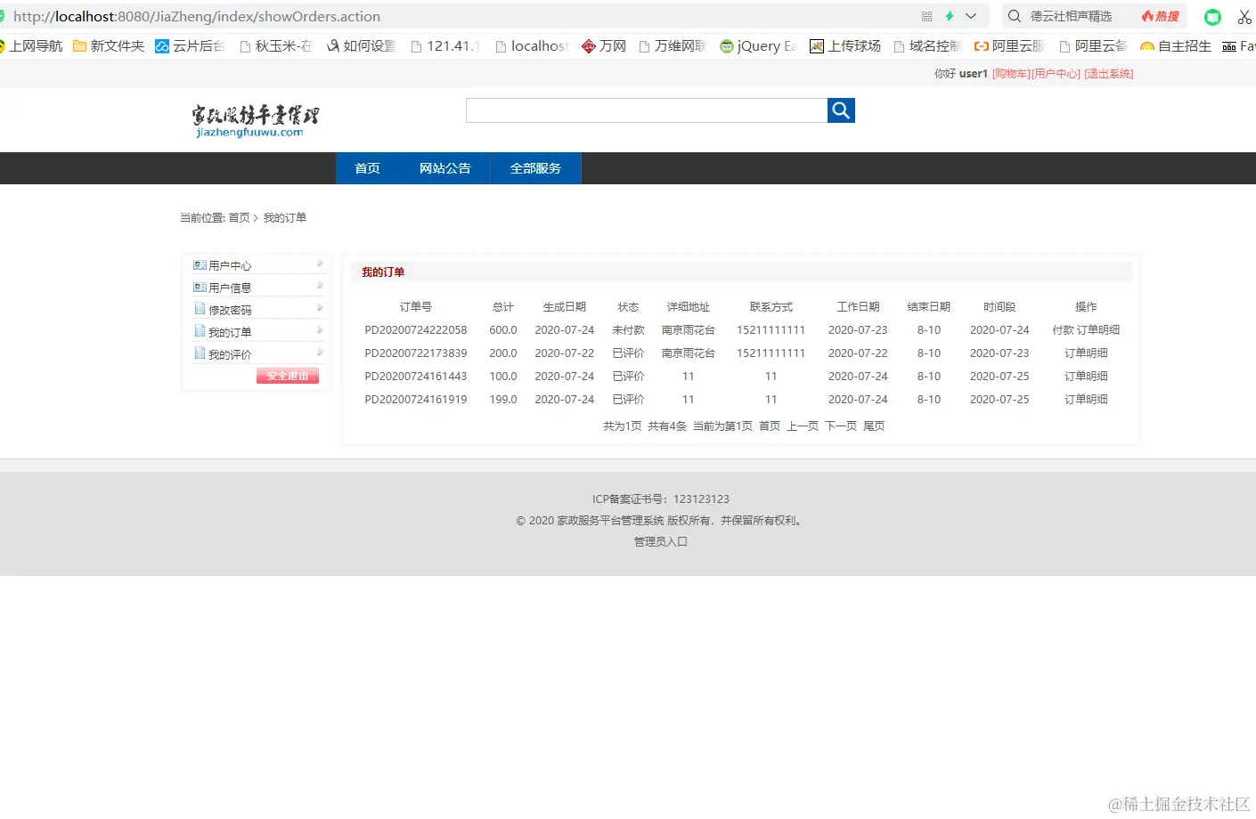This screenshot has height=819, width=1256.
Task: Open 订单明细 for order PD20200724161919
Action: click(x=1086, y=400)
